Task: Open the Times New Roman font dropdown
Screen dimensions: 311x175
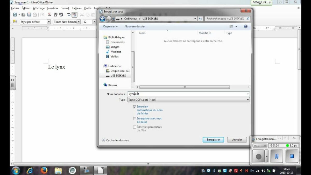Action: tap(79, 22)
